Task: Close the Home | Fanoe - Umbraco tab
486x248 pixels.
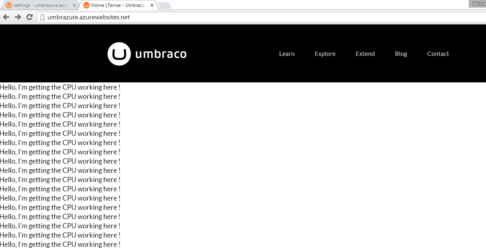Action: [x=152, y=5]
